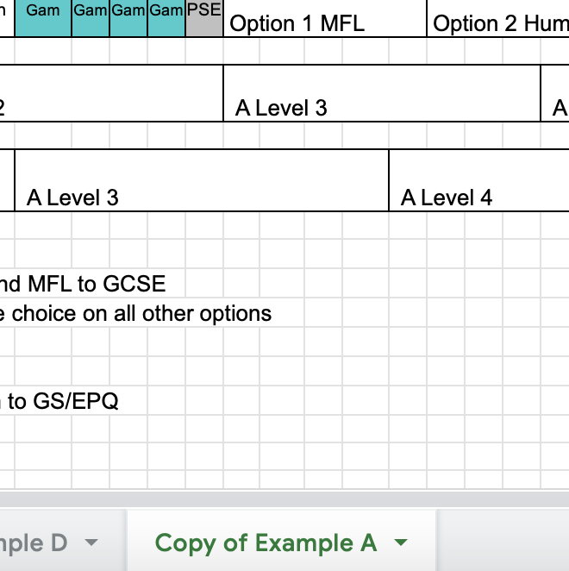Select the upper-row A Level 3 block
569x571 pixels.
coord(381,93)
